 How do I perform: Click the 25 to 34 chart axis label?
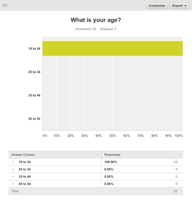[34, 72]
